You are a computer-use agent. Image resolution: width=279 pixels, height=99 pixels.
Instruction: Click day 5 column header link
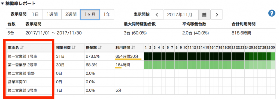(163, 47)
